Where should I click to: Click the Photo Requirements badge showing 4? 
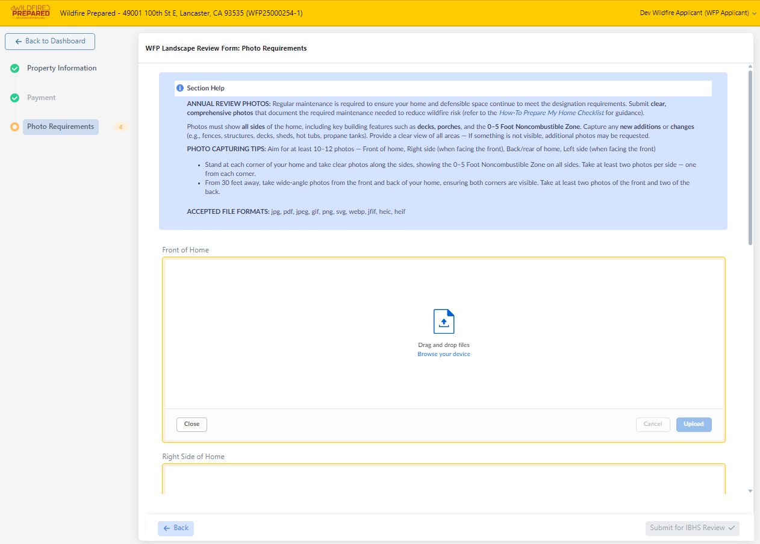120,127
